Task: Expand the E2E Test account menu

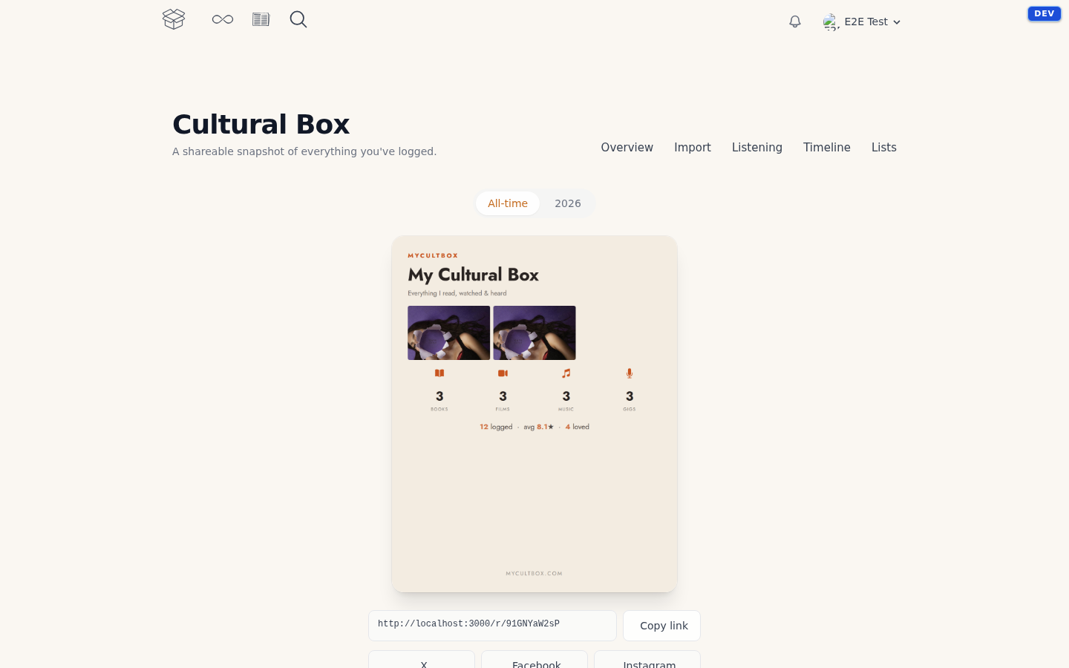Action: (862, 22)
